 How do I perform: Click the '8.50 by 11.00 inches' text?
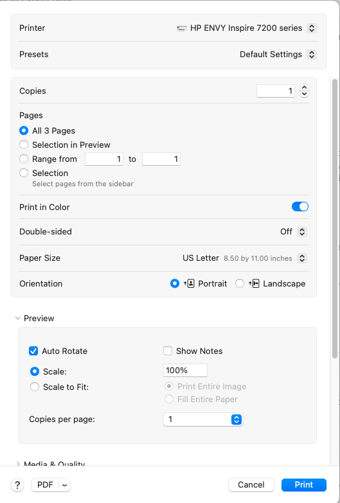point(258,258)
